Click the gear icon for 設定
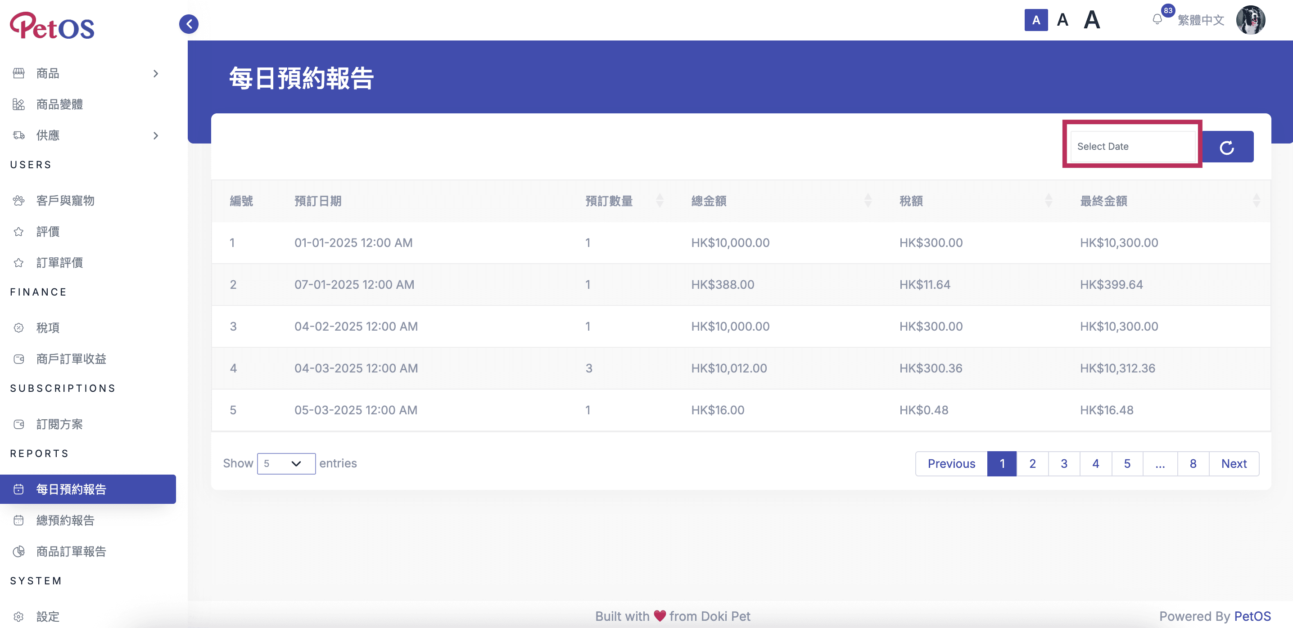This screenshot has height=628, width=1293. [18, 616]
